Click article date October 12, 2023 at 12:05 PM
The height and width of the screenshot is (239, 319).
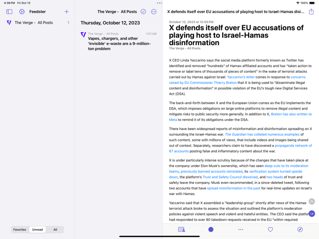coord(191,22)
